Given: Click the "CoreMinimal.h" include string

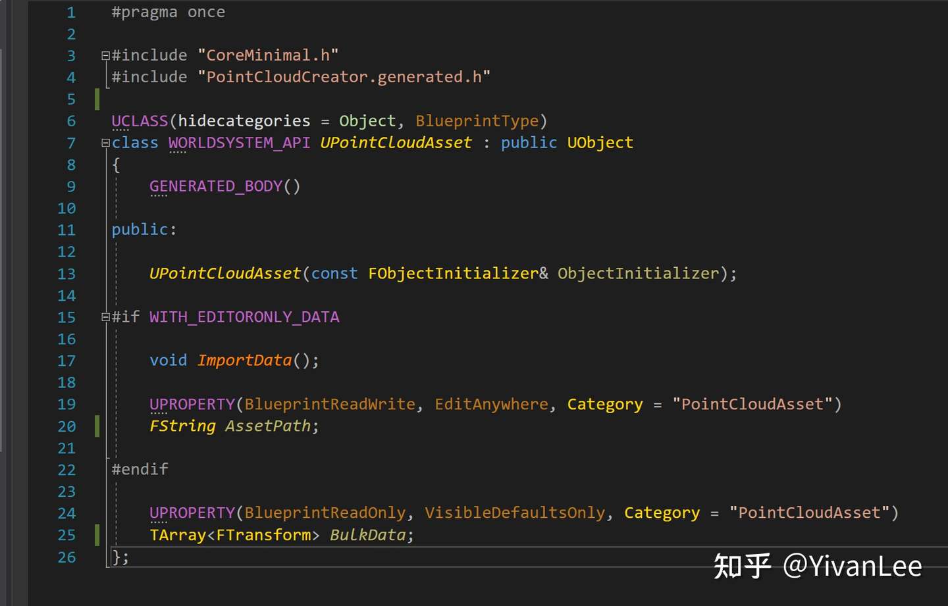Looking at the screenshot, I should pyautogui.click(x=268, y=55).
